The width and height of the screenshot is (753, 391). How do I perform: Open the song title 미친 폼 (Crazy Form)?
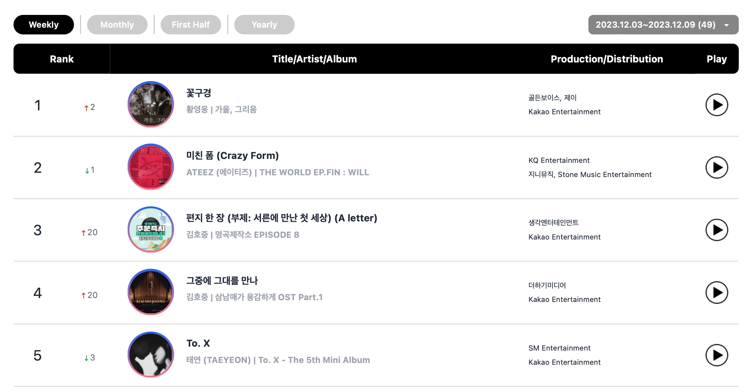233,156
